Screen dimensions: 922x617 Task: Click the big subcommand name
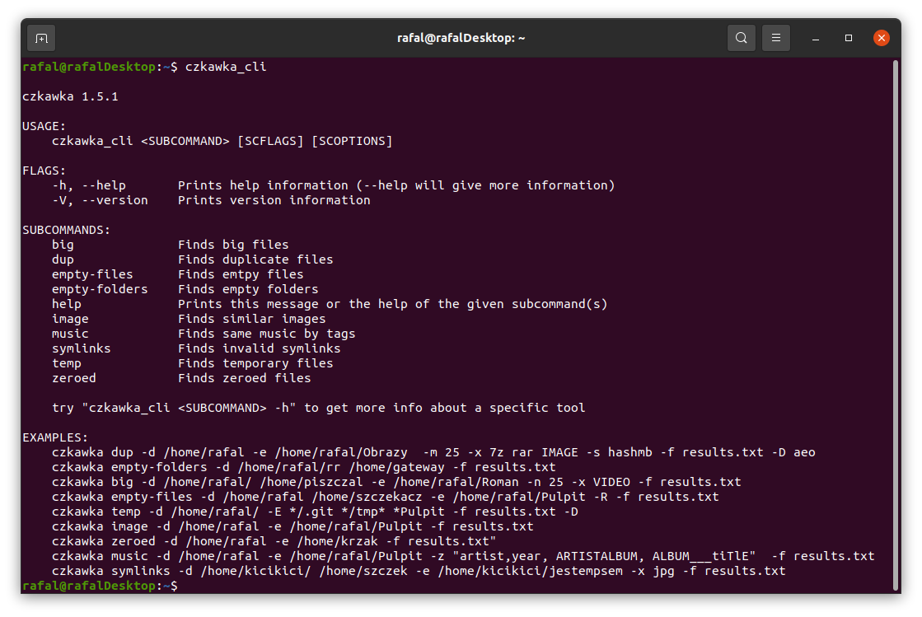(x=63, y=245)
